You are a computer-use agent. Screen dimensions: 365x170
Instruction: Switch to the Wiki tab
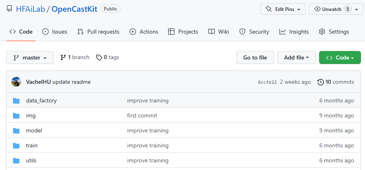(218, 32)
